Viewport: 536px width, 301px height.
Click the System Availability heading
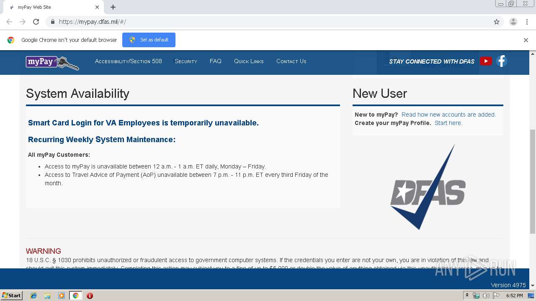coord(77,94)
